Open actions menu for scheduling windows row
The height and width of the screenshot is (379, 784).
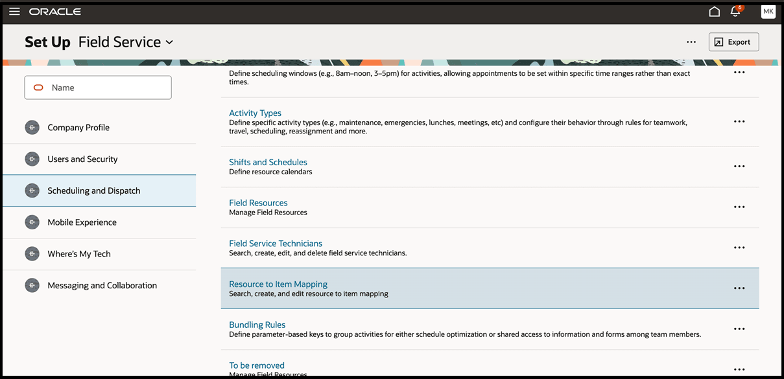pyautogui.click(x=739, y=73)
